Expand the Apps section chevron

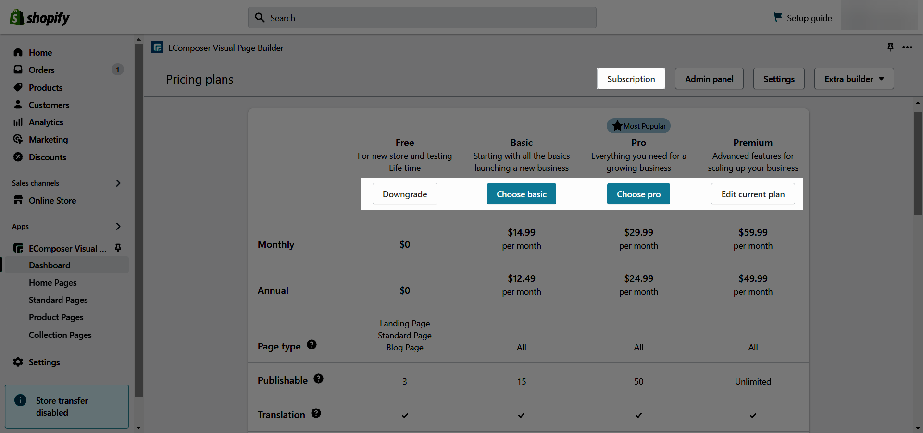[x=118, y=226]
